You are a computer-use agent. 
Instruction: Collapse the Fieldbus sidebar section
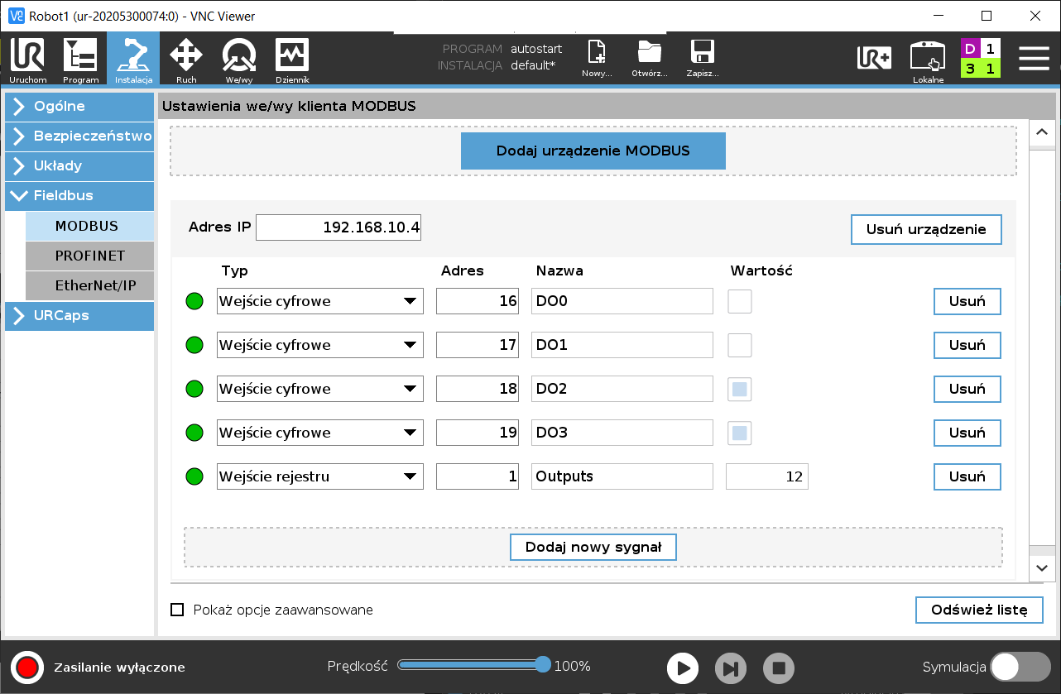coord(79,196)
